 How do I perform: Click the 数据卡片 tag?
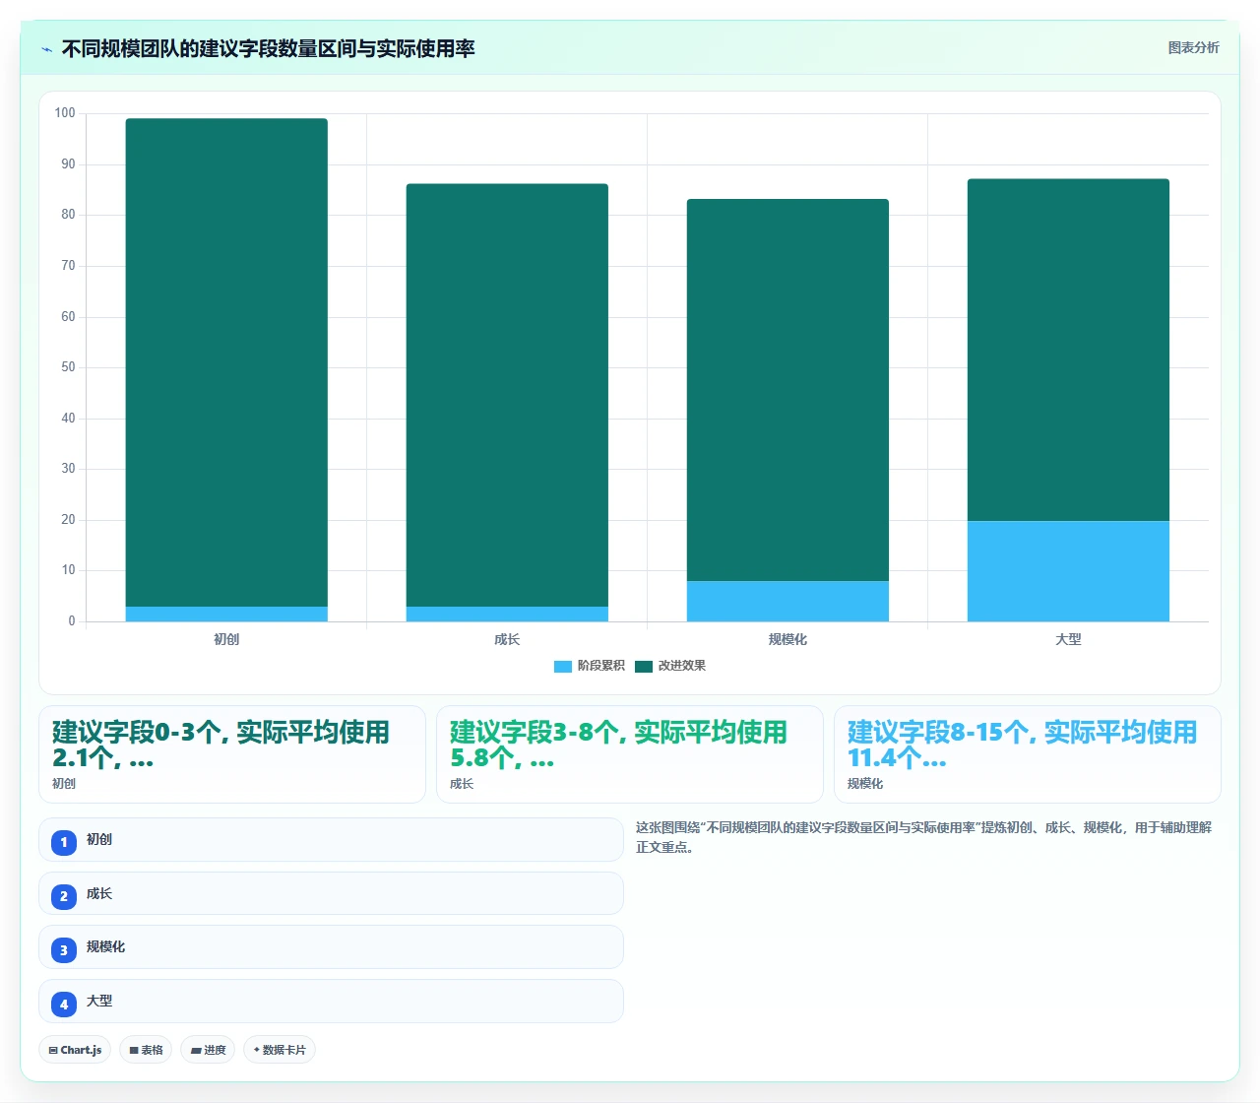[280, 1050]
